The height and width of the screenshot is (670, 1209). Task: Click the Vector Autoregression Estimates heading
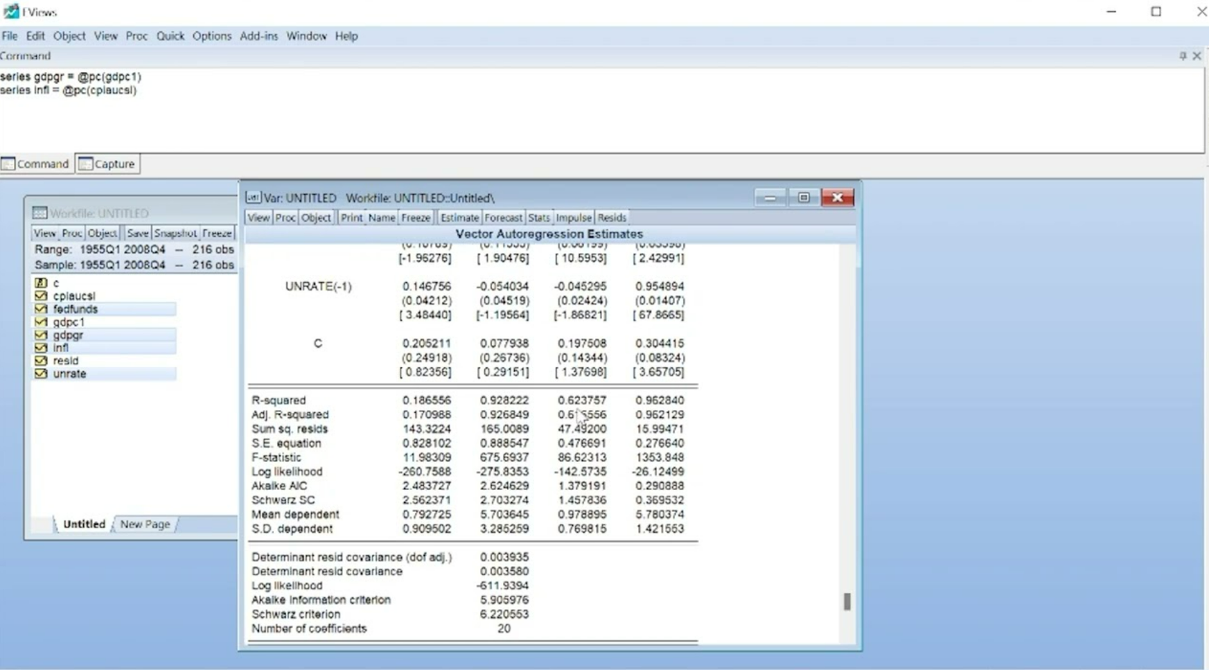[549, 234]
